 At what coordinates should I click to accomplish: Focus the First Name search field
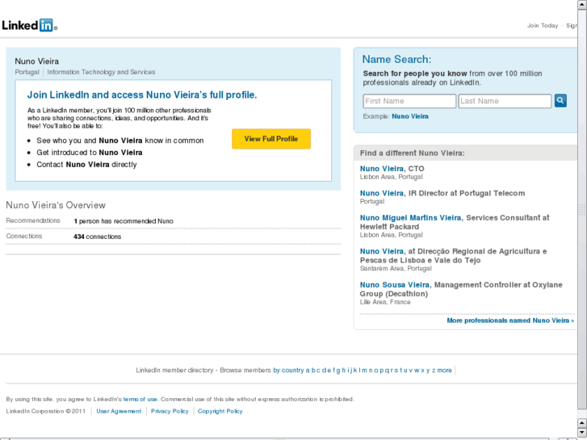click(x=409, y=101)
